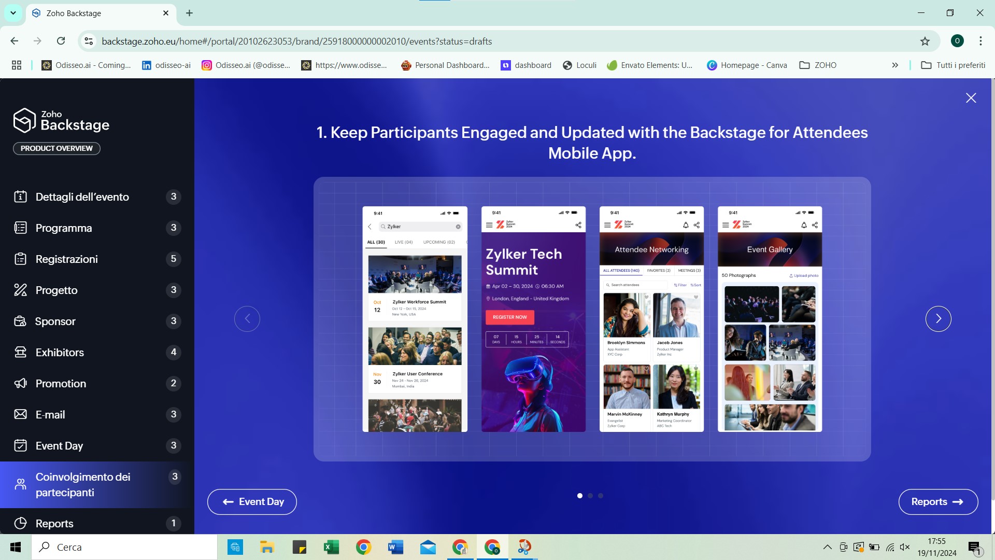Click the Event Day calendar-check icon

click(20, 445)
